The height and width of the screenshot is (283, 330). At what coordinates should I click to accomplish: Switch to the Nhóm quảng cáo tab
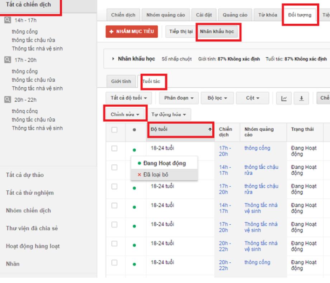(x=166, y=15)
